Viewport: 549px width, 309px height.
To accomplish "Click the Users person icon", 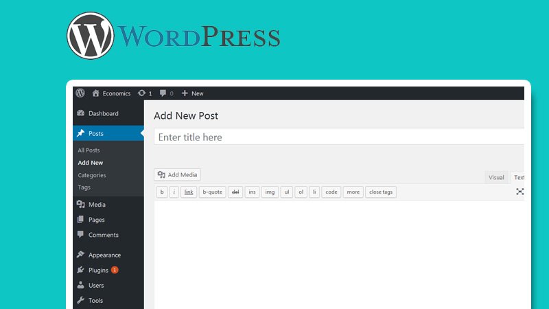I will (x=80, y=285).
